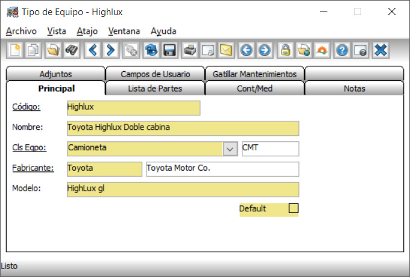Click the greyed-out delete record icon
The height and width of the screenshot is (277, 410).
coord(131,50)
